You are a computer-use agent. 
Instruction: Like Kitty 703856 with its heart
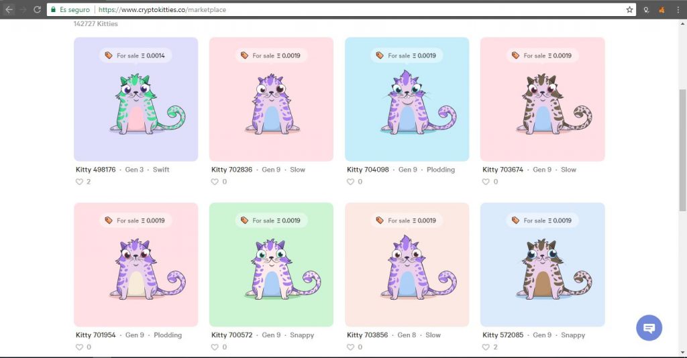[x=350, y=347]
